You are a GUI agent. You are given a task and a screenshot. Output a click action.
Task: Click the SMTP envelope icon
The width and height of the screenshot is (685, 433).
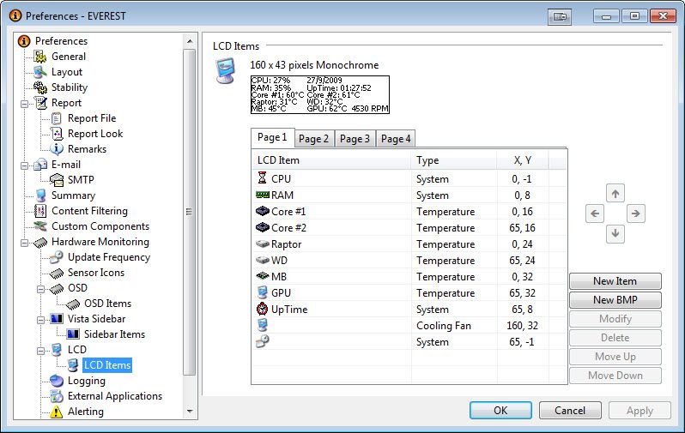57,180
